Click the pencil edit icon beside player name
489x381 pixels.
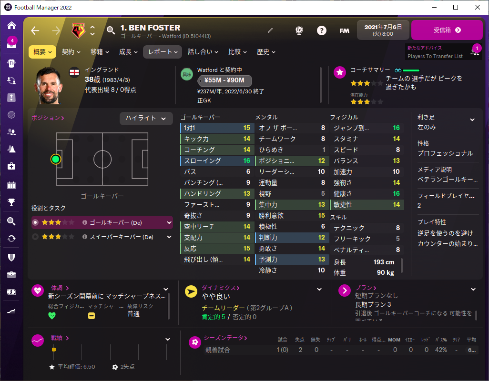(270, 30)
